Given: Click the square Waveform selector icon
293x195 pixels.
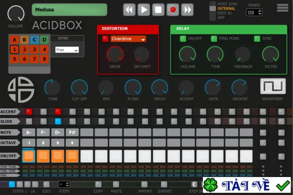Looking at the screenshot, I should (x=273, y=86).
